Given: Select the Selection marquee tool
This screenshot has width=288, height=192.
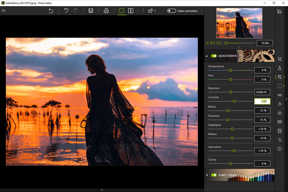Looking at the screenshot, I should (280, 86).
